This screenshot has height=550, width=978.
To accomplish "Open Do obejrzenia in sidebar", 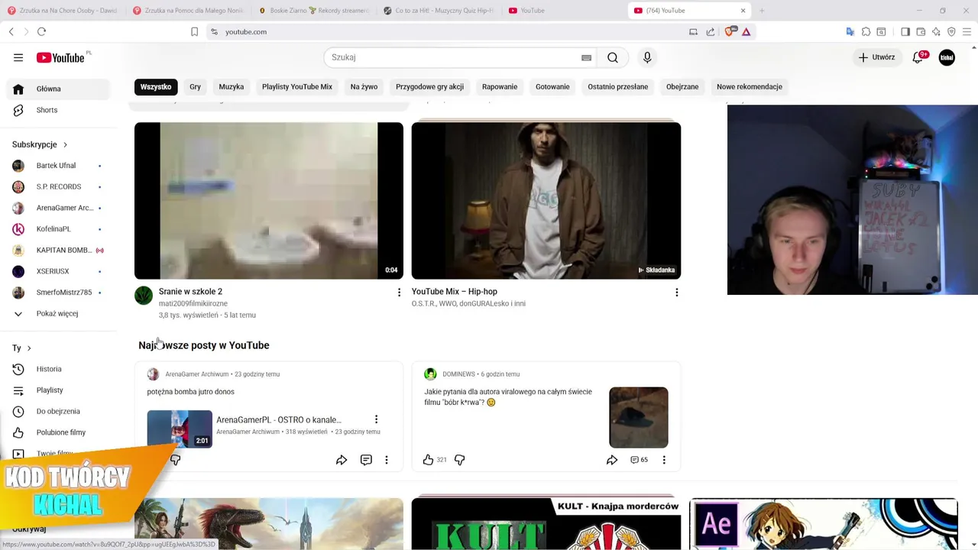I will coord(58,411).
